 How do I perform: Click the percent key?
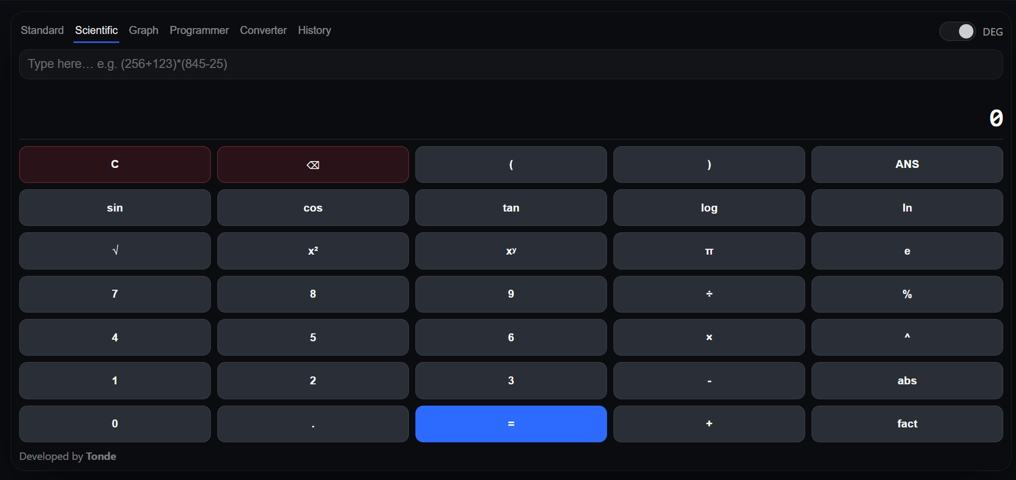907,294
